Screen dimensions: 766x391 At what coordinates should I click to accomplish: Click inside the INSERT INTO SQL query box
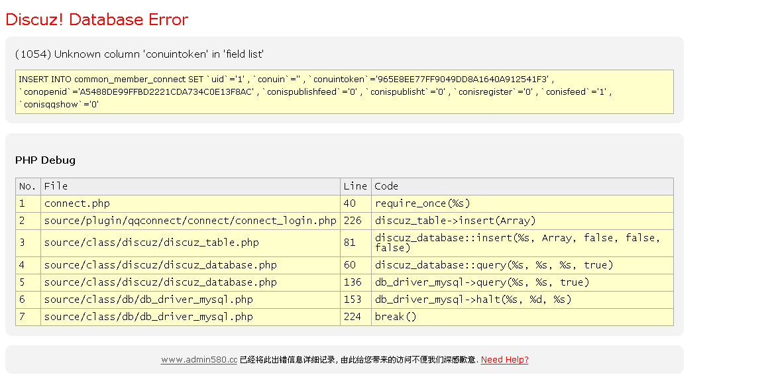pos(344,91)
